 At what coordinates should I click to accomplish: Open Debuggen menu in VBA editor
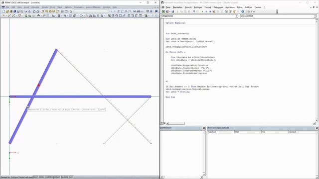(x=218, y=7)
